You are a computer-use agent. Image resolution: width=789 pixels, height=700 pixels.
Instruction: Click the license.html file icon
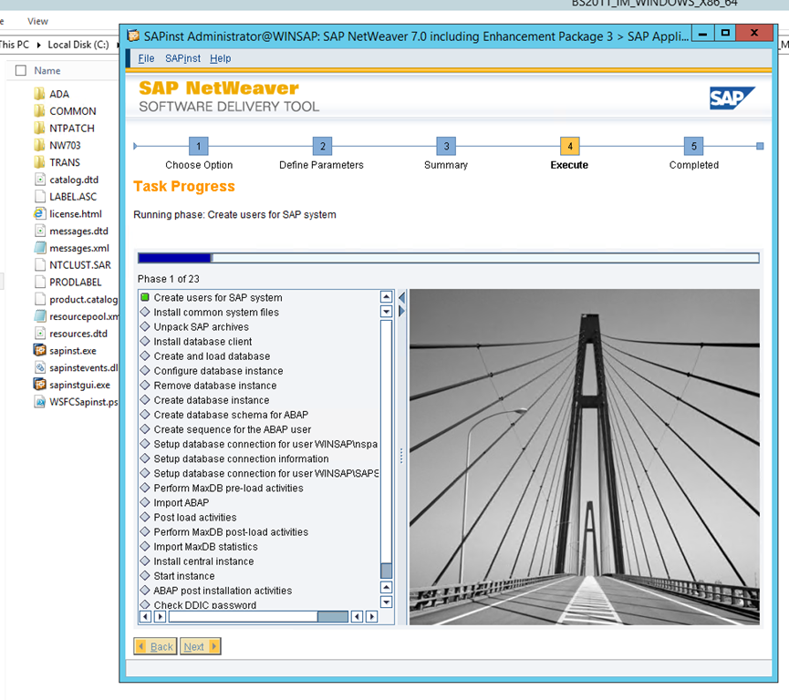pyautogui.click(x=40, y=214)
